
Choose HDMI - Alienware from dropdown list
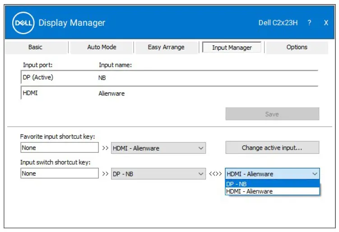click(x=272, y=191)
